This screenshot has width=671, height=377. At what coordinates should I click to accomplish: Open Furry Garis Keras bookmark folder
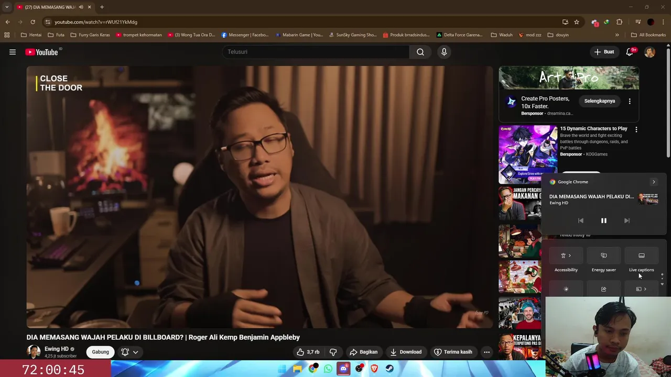(90, 35)
